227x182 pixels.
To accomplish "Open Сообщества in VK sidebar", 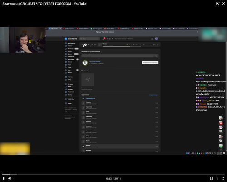I will [x=70, y=57].
